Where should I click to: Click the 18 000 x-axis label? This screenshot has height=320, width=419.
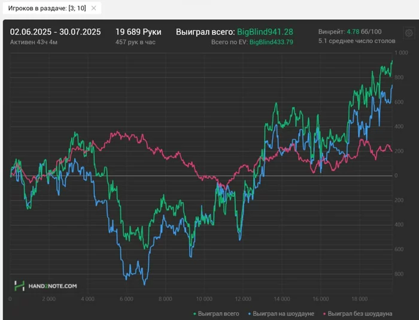click(359, 299)
